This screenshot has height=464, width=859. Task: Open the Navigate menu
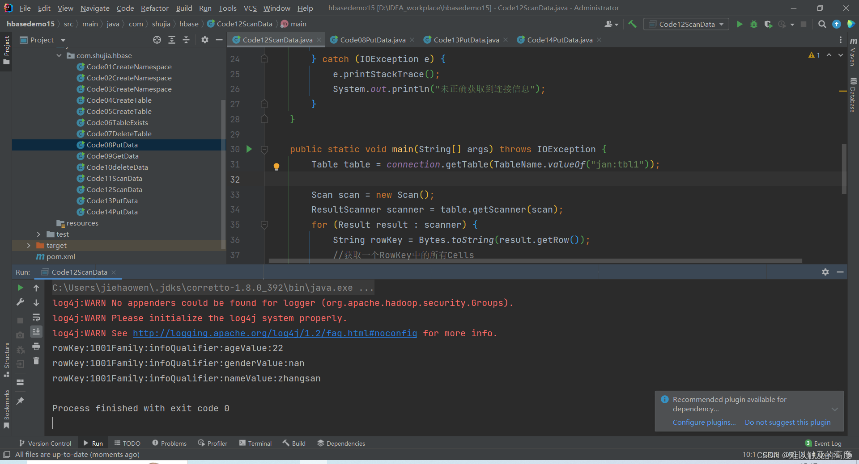point(95,8)
